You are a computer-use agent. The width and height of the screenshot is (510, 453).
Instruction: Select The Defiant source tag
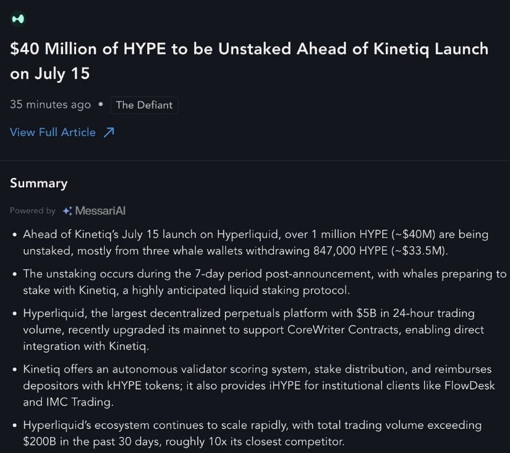[144, 105]
